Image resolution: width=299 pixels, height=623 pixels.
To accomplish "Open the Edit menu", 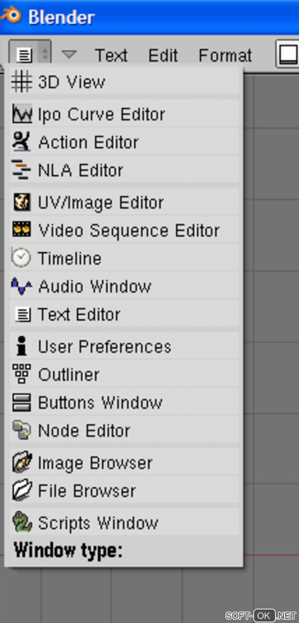I will click(163, 55).
